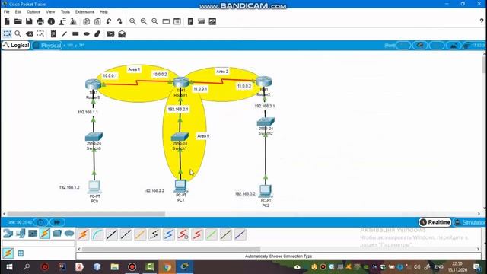
Task: Click the Area 1 label
Action: pos(134,69)
